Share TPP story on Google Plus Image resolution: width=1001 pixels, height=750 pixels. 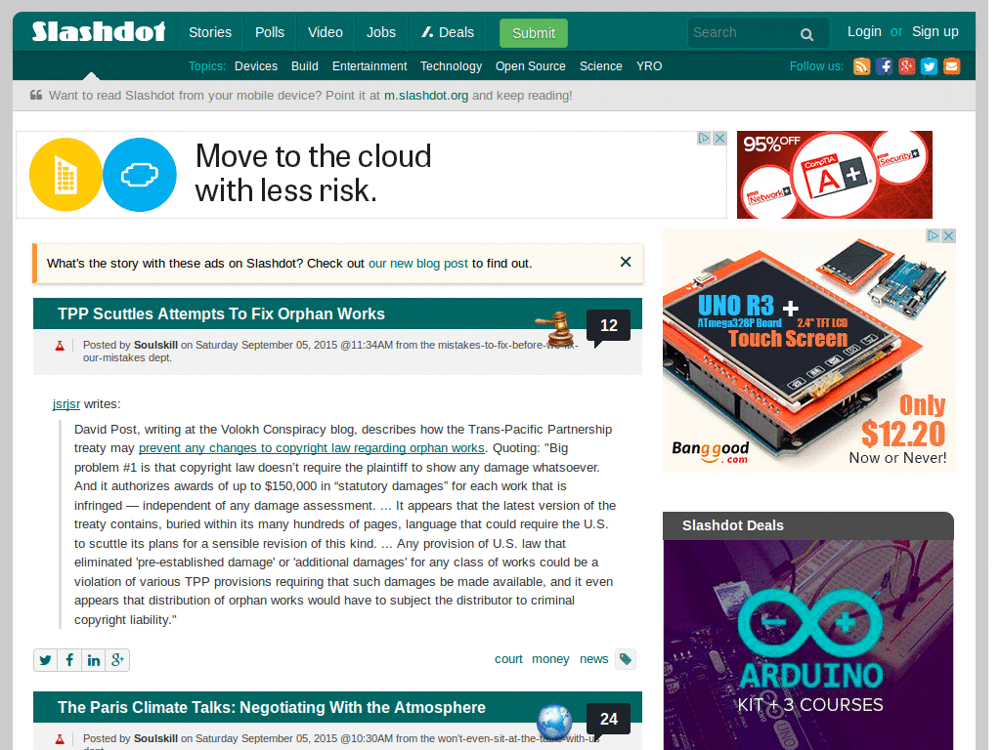[x=117, y=660]
